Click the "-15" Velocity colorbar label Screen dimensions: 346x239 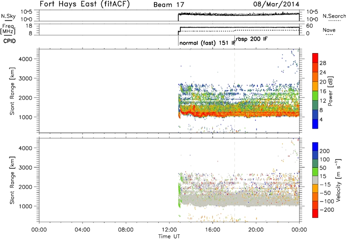[325, 185]
